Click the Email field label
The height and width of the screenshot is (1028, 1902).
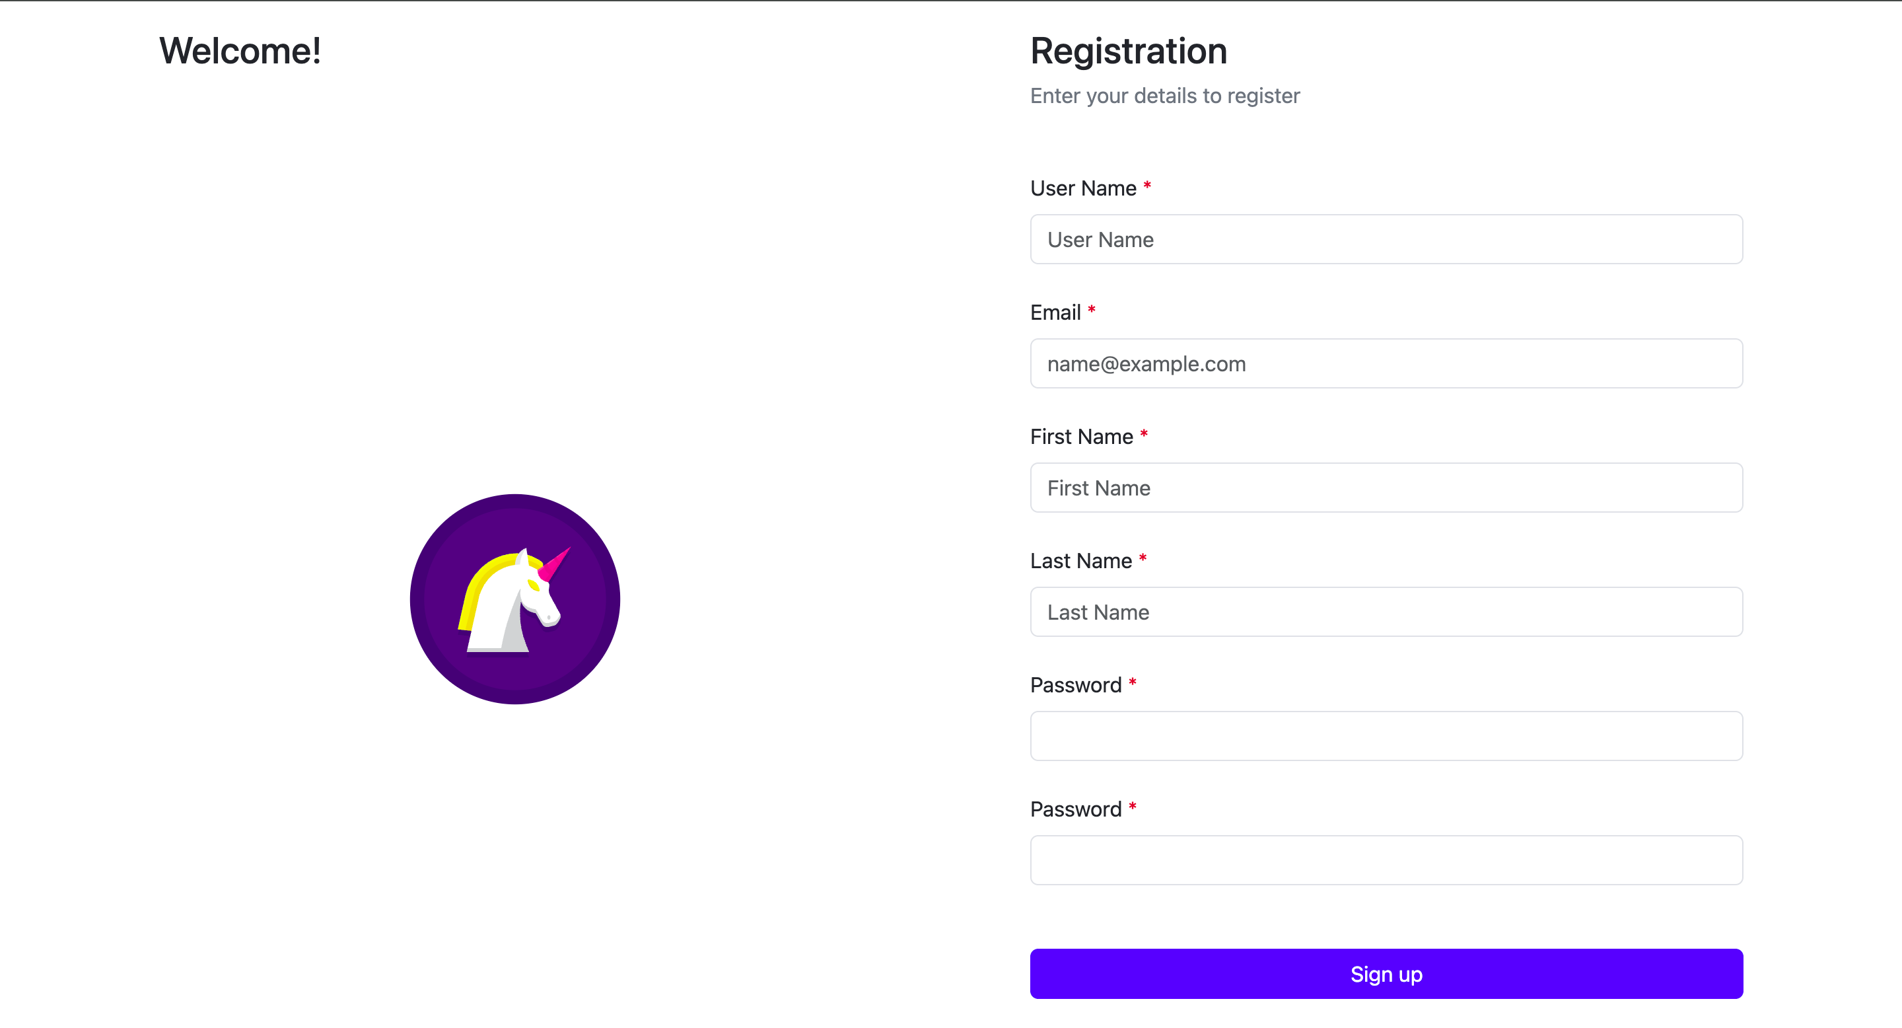(1055, 312)
